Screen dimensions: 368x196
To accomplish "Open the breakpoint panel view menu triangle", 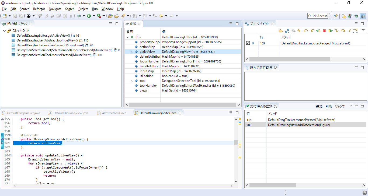I will pos(363,30).
